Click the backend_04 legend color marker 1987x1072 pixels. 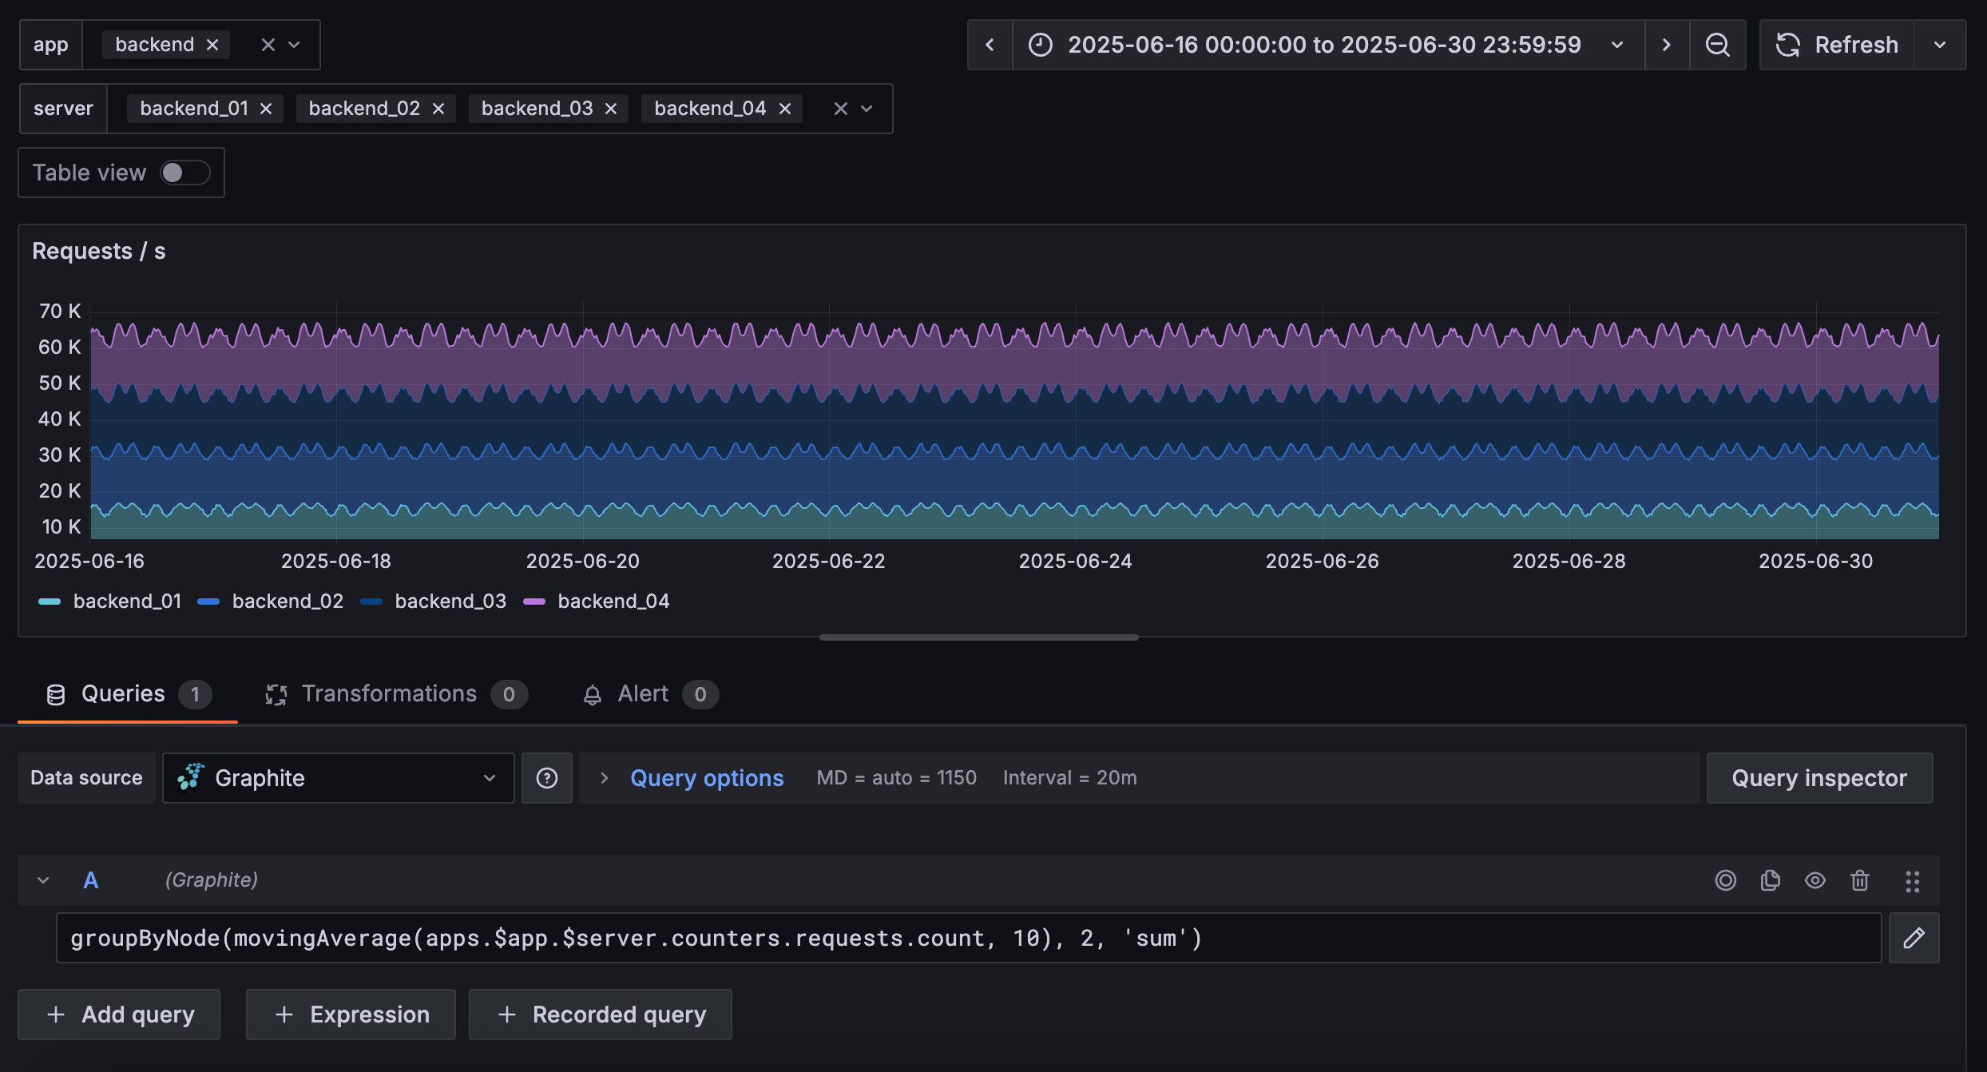pyautogui.click(x=534, y=601)
